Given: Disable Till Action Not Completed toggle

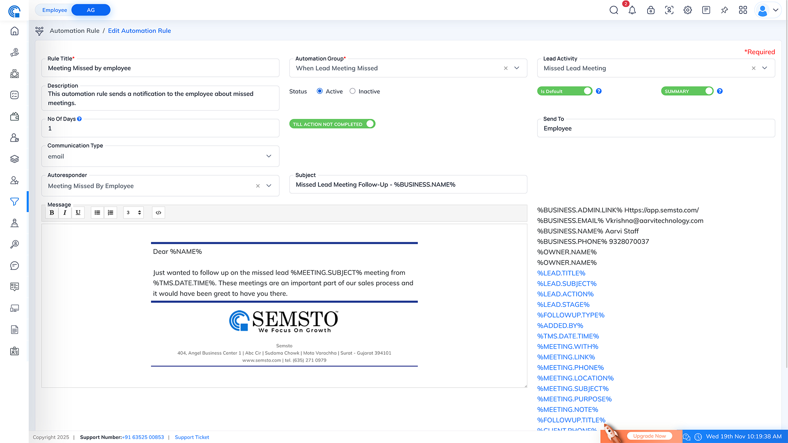Looking at the screenshot, I should (x=332, y=124).
